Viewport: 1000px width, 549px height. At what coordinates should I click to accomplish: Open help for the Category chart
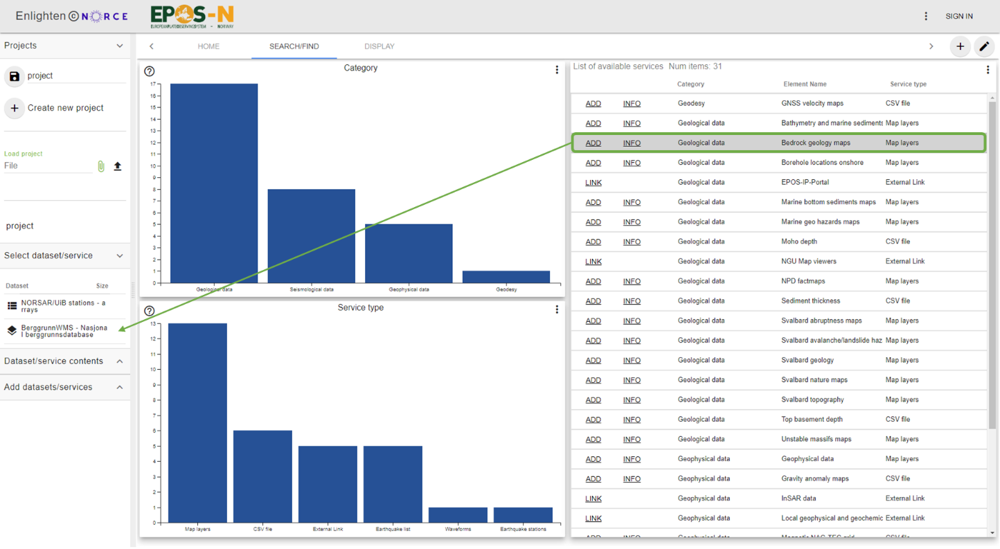[150, 71]
